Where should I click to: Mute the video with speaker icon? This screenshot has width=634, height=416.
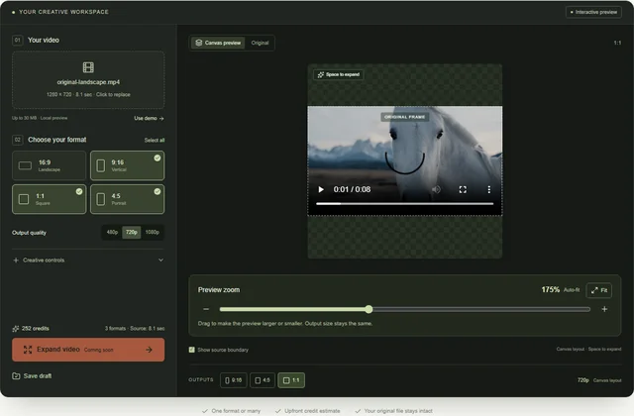[x=436, y=189]
